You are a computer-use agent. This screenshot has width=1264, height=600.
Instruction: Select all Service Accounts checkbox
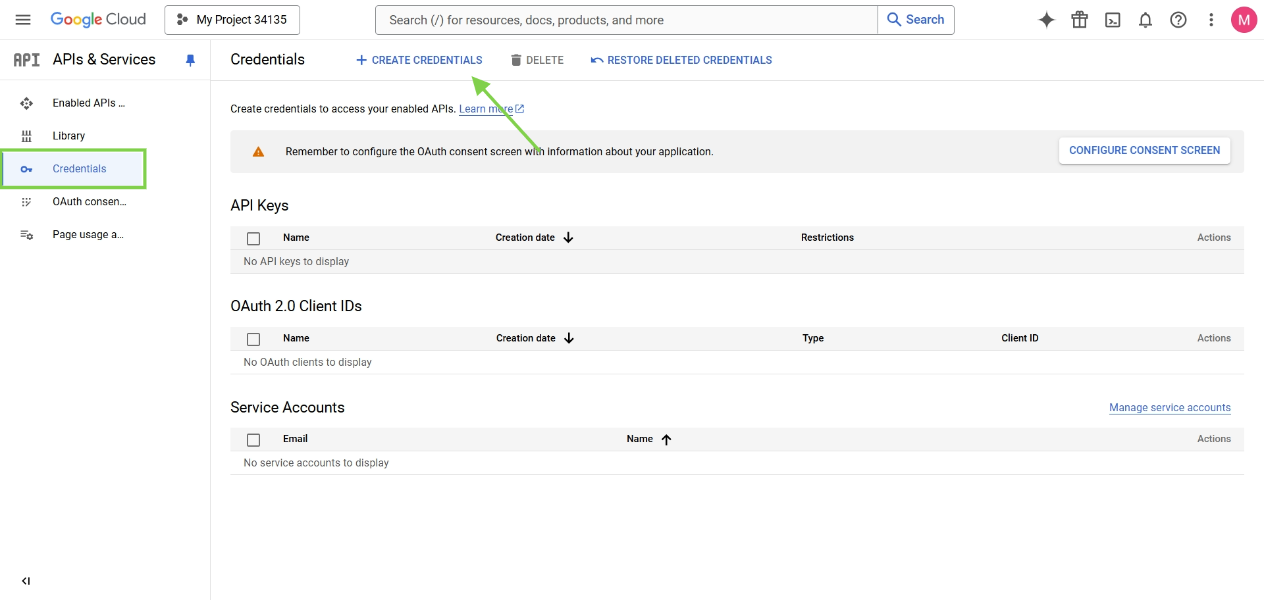[253, 439]
